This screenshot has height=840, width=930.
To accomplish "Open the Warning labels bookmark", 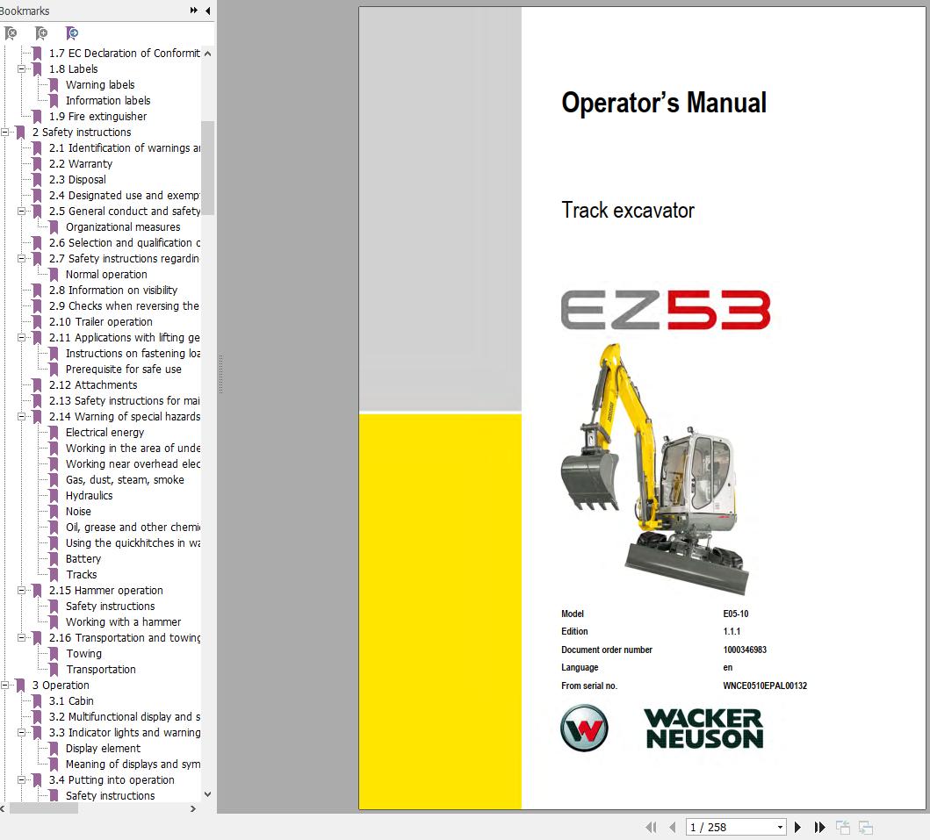I will (100, 85).
